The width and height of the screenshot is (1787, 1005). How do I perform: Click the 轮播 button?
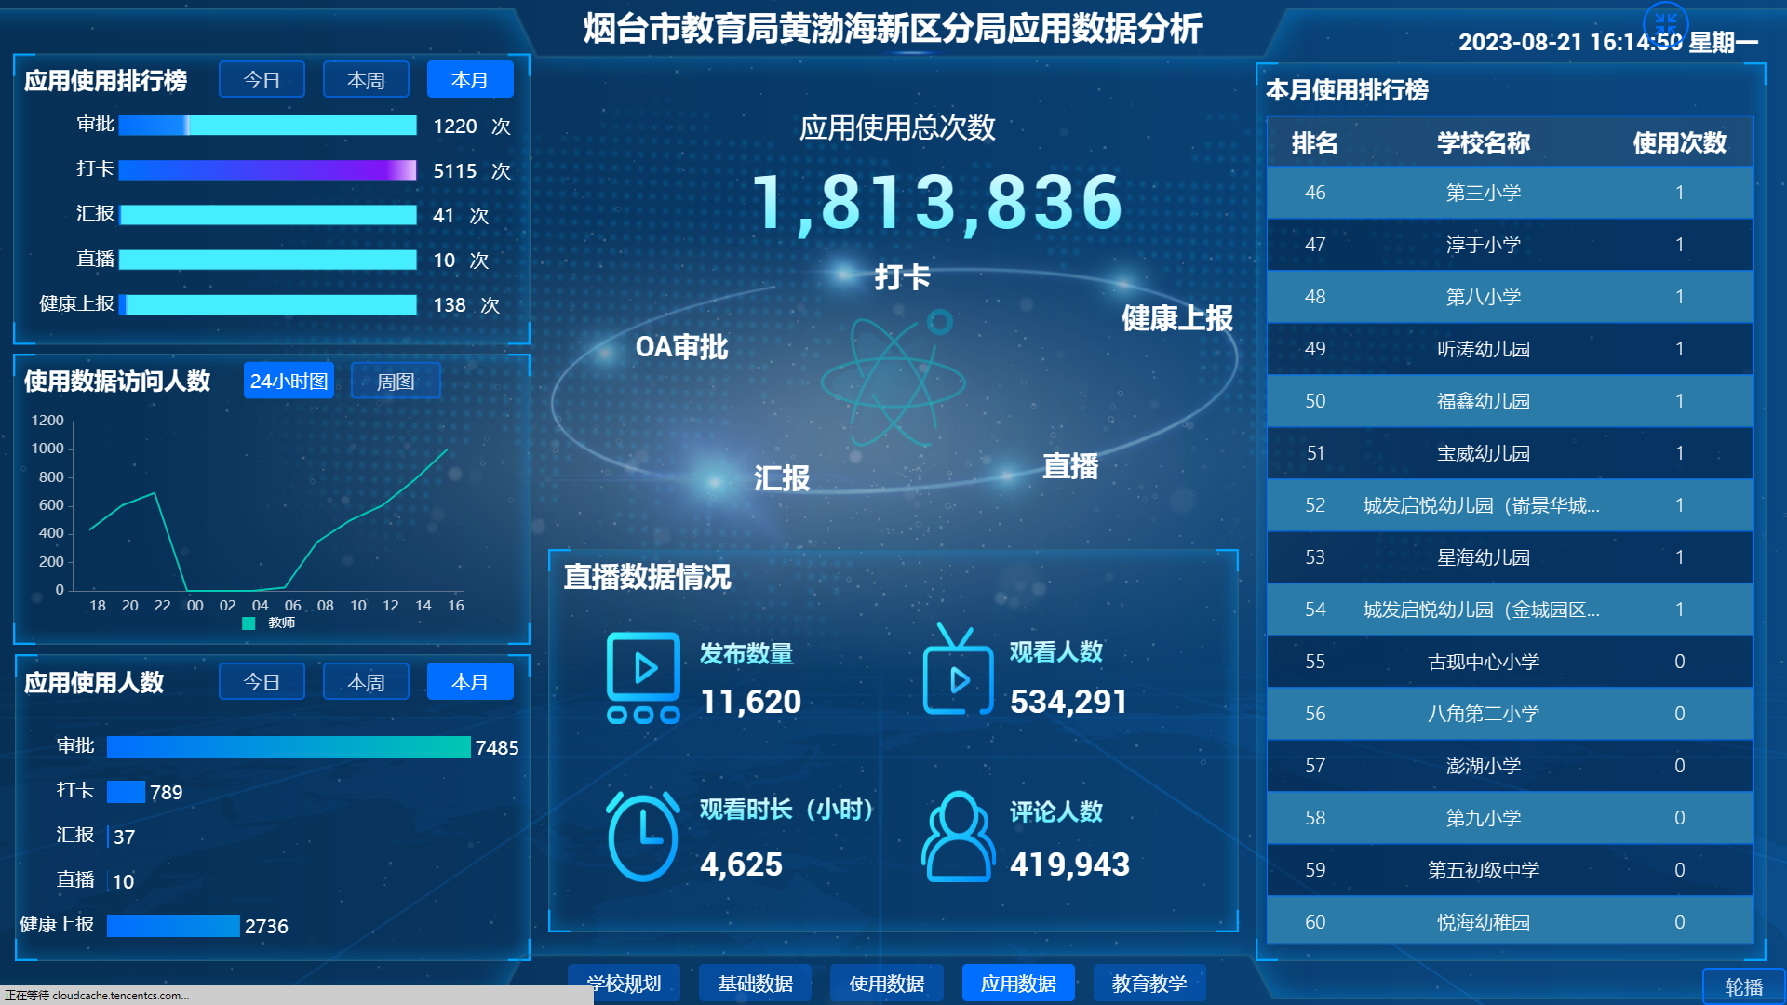point(1743,986)
